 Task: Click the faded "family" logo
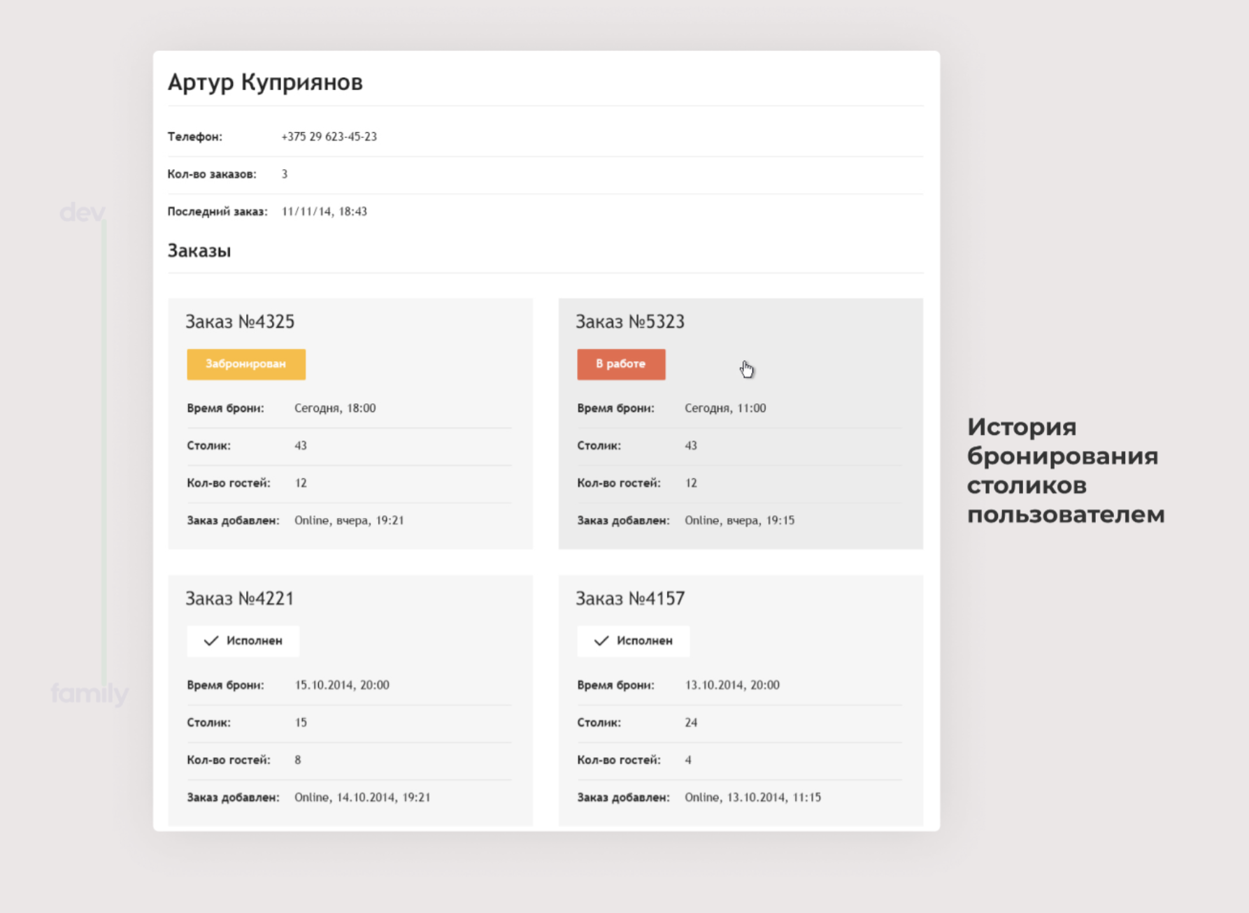coord(90,693)
